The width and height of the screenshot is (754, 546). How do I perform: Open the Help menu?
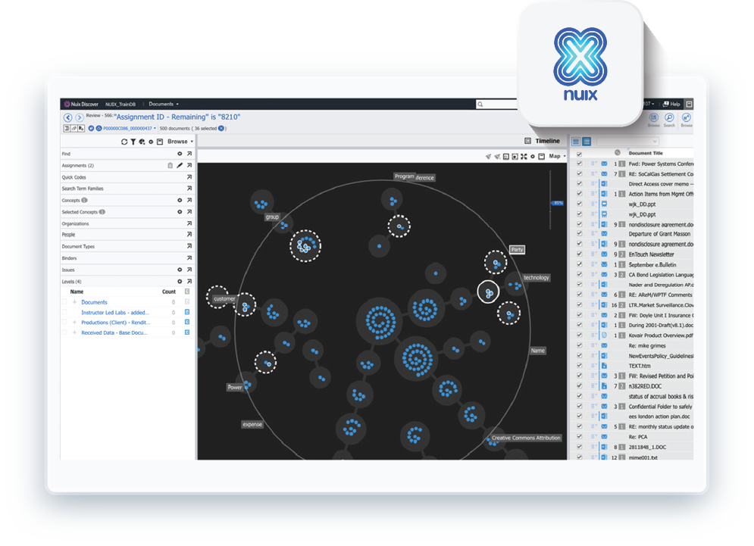(x=671, y=104)
